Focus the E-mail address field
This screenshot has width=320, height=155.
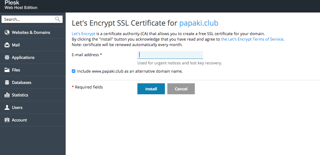tap(170, 55)
